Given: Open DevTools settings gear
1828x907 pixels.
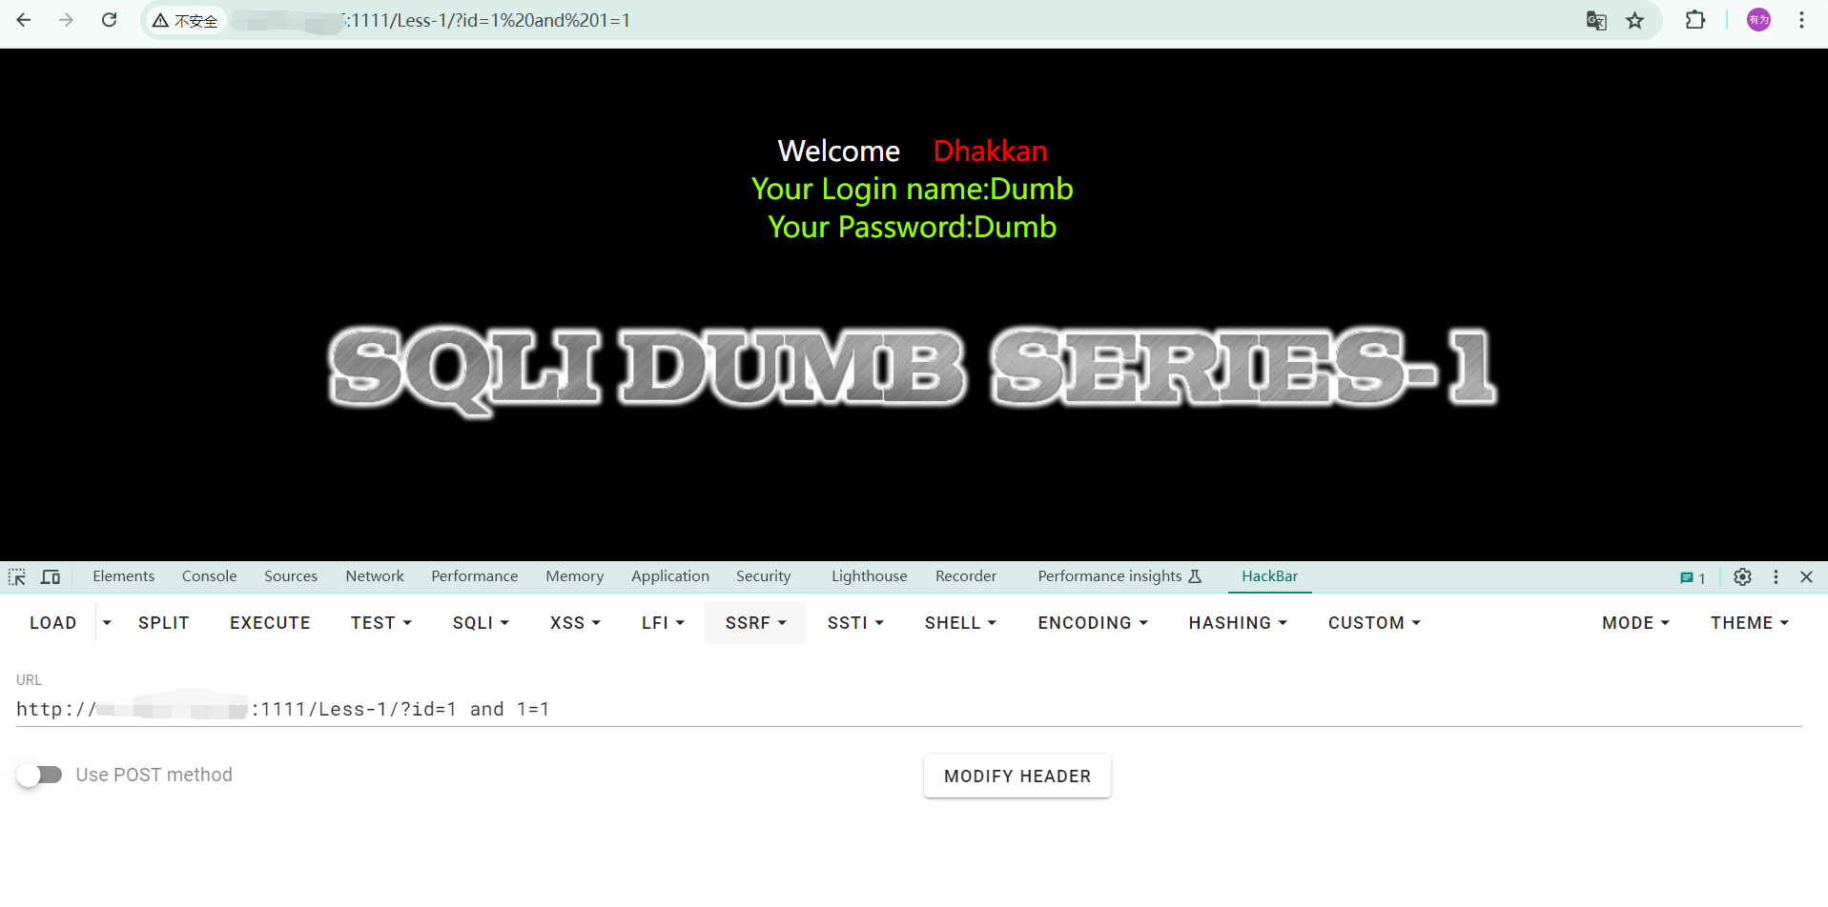Looking at the screenshot, I should point(1742,576).
